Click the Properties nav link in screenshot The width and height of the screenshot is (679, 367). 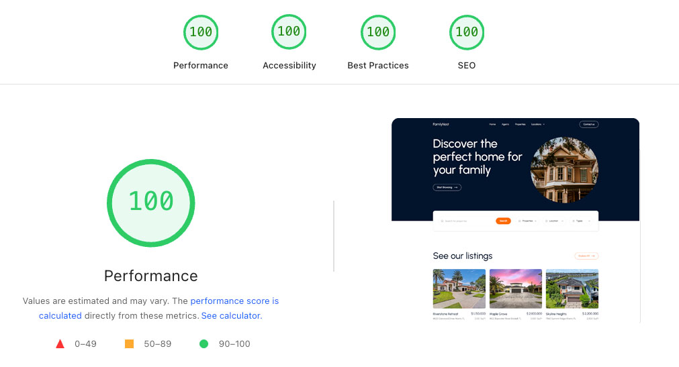tap(520, 125)
